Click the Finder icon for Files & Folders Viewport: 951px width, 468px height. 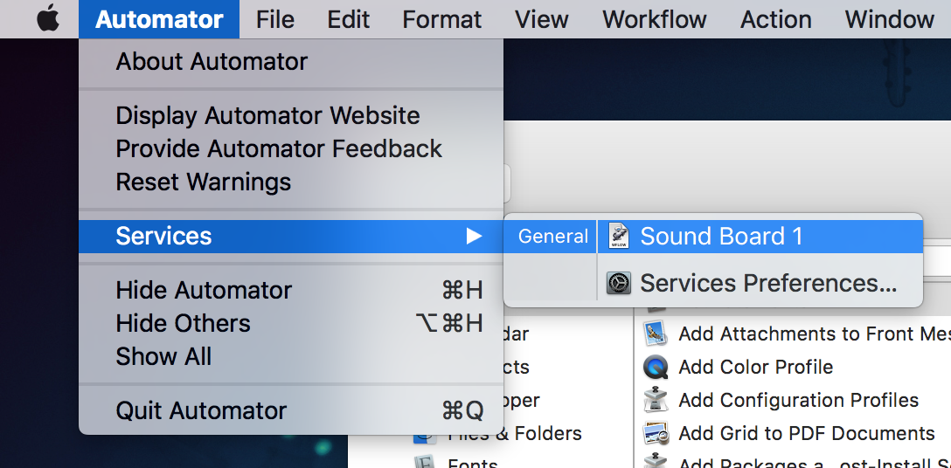click(x=423, y=436)
